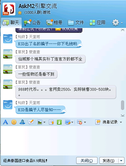Click the screen capture monitor icon

(x=68, y=122)
